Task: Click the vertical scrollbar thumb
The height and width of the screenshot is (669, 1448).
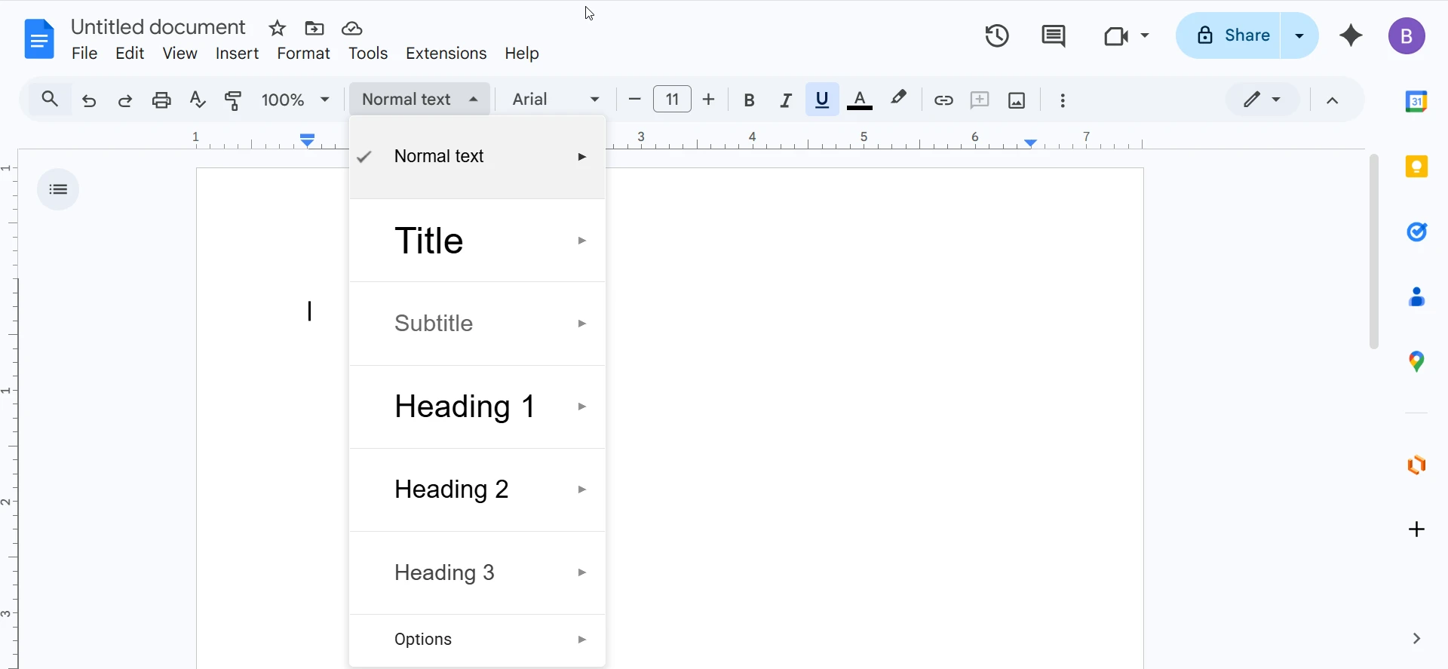Action: (1374, 251)
